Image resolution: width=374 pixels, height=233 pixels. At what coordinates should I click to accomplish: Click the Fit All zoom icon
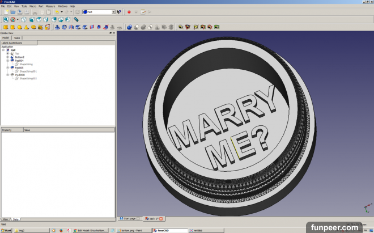[5, 19]
